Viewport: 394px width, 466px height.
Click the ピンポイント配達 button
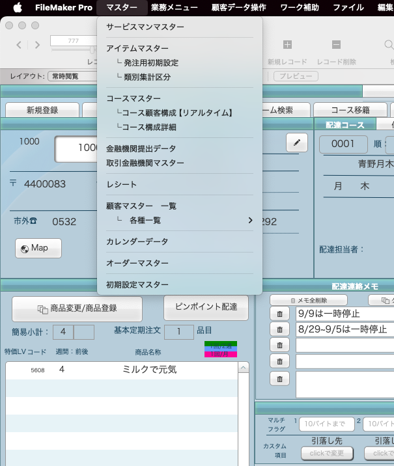coord(206,307)
